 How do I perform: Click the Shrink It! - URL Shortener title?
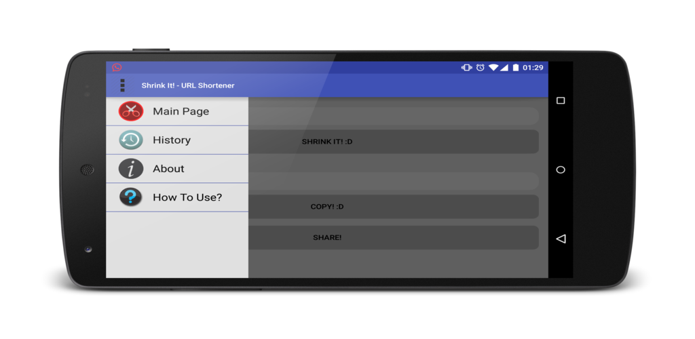[x=188, y=85]
